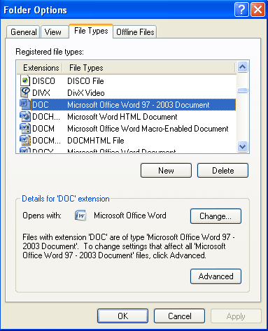Close the Folder Options dialog

click(258, 10)
